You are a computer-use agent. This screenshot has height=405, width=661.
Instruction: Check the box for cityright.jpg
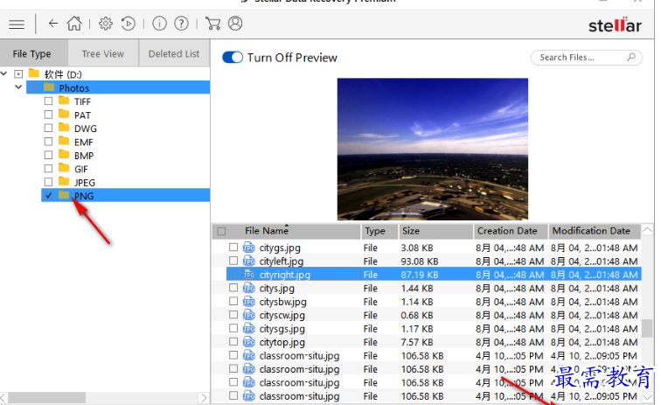(x=233, y=274)
